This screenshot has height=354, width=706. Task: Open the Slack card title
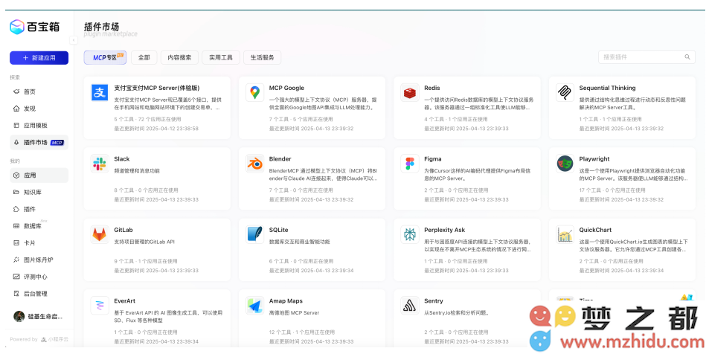click(121, 159)
